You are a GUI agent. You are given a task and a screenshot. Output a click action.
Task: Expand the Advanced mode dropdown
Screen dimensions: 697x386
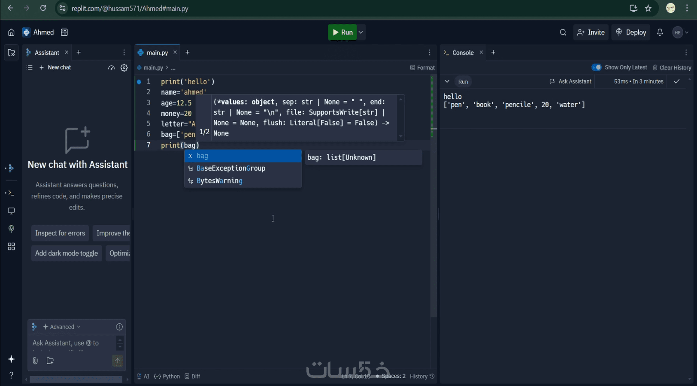point(62,327)
